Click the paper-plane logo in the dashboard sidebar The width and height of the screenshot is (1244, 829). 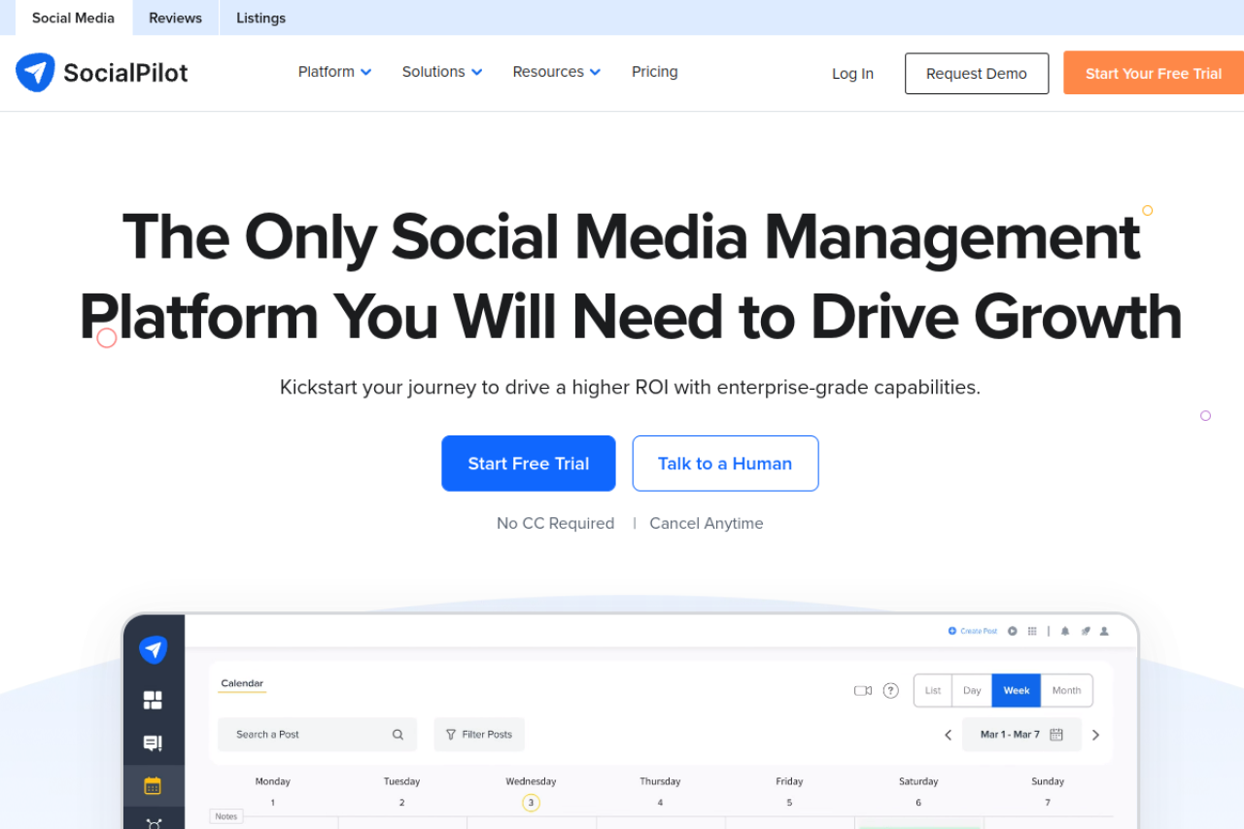[154, 649]
